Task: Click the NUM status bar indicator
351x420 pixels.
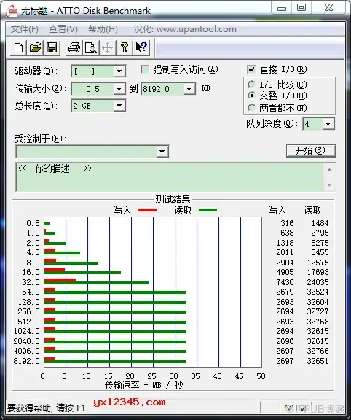Action: tap(295, 408)
